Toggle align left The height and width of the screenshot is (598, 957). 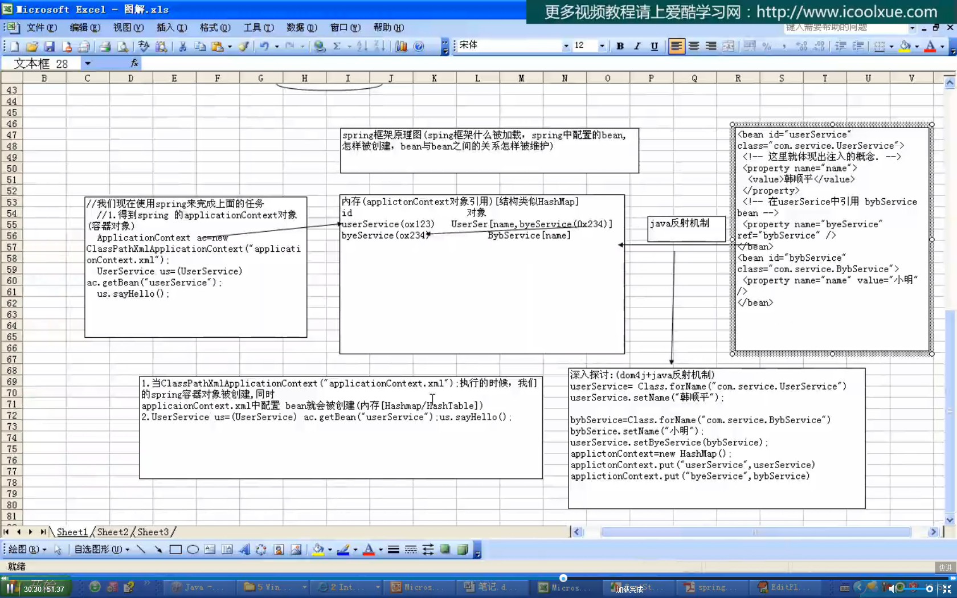[676, 46]
